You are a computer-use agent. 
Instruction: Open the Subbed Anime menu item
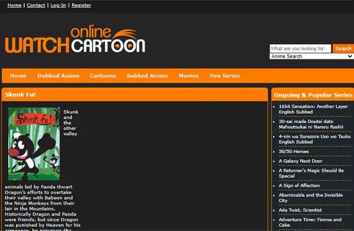(x=147, y=76)
